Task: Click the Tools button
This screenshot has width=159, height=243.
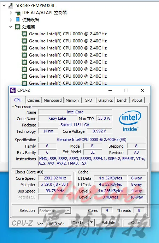Action: pyautogui.click(x=78, y=223)
